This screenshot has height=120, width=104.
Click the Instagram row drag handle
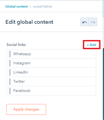tap(10, 63)
